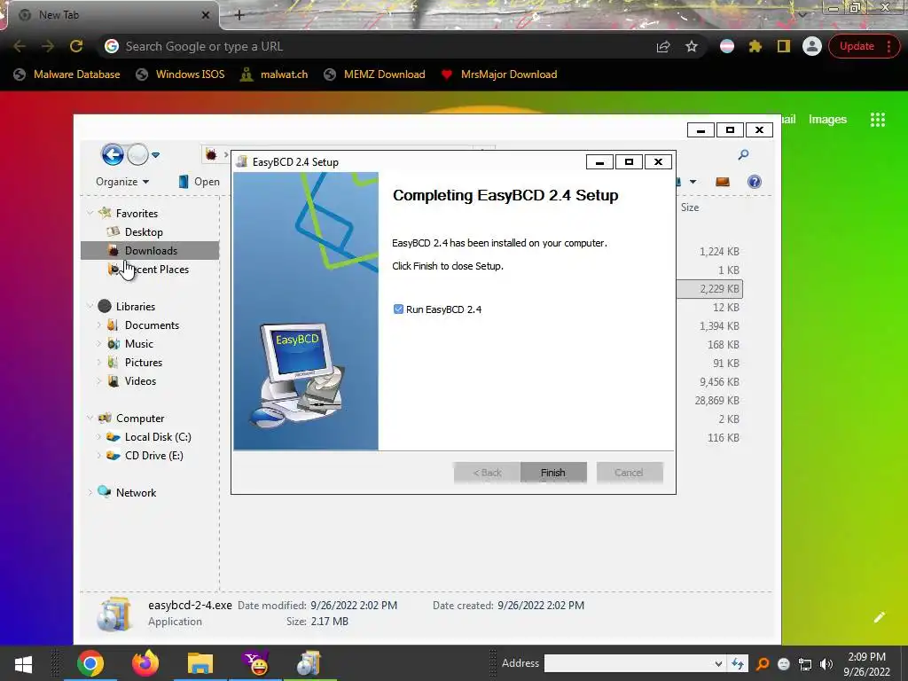908x681 pixels.
Task: Expand the Network node arrow
Action: [90, 493]
